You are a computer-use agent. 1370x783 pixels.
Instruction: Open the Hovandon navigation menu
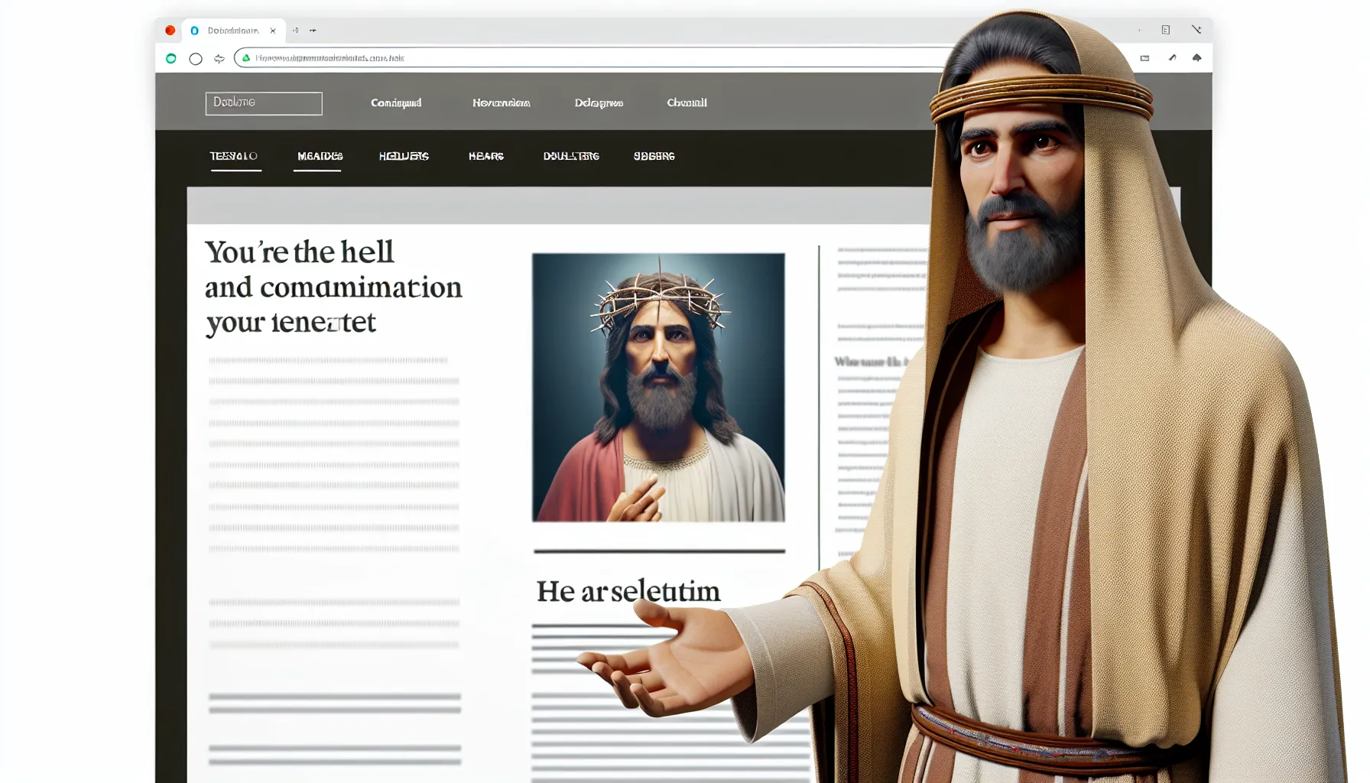(x=502, y=102)
